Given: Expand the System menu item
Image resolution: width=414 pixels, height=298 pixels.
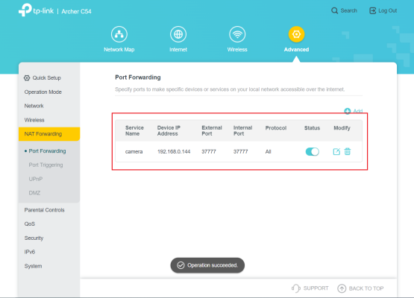Looking at the screenshot, I should (x=33, y=266).
